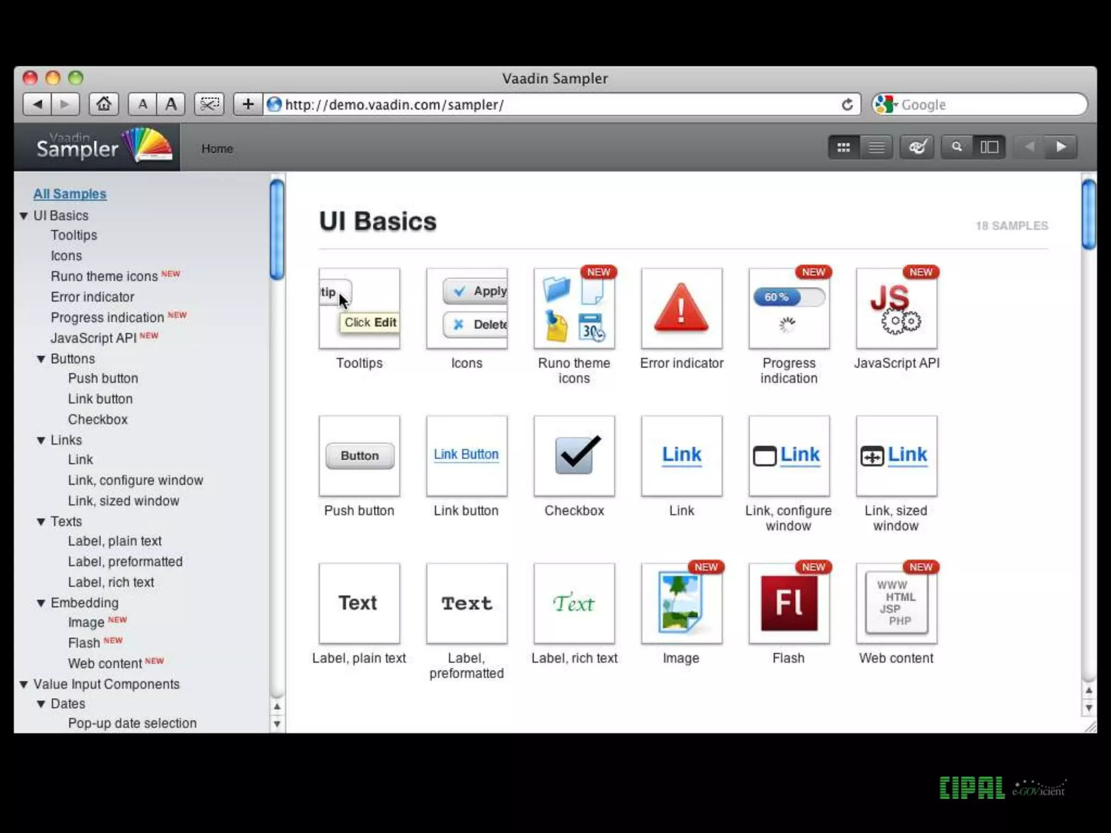
Task: Select Push button in sidebar tree
Action: [103, 379]
